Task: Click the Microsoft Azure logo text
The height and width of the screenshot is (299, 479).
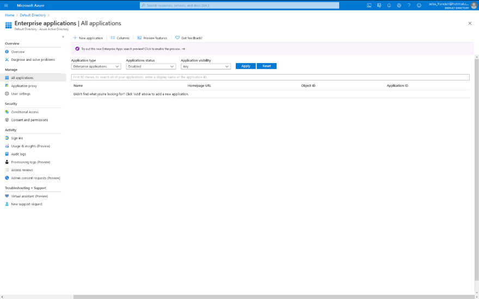Action: click(30, 5)
